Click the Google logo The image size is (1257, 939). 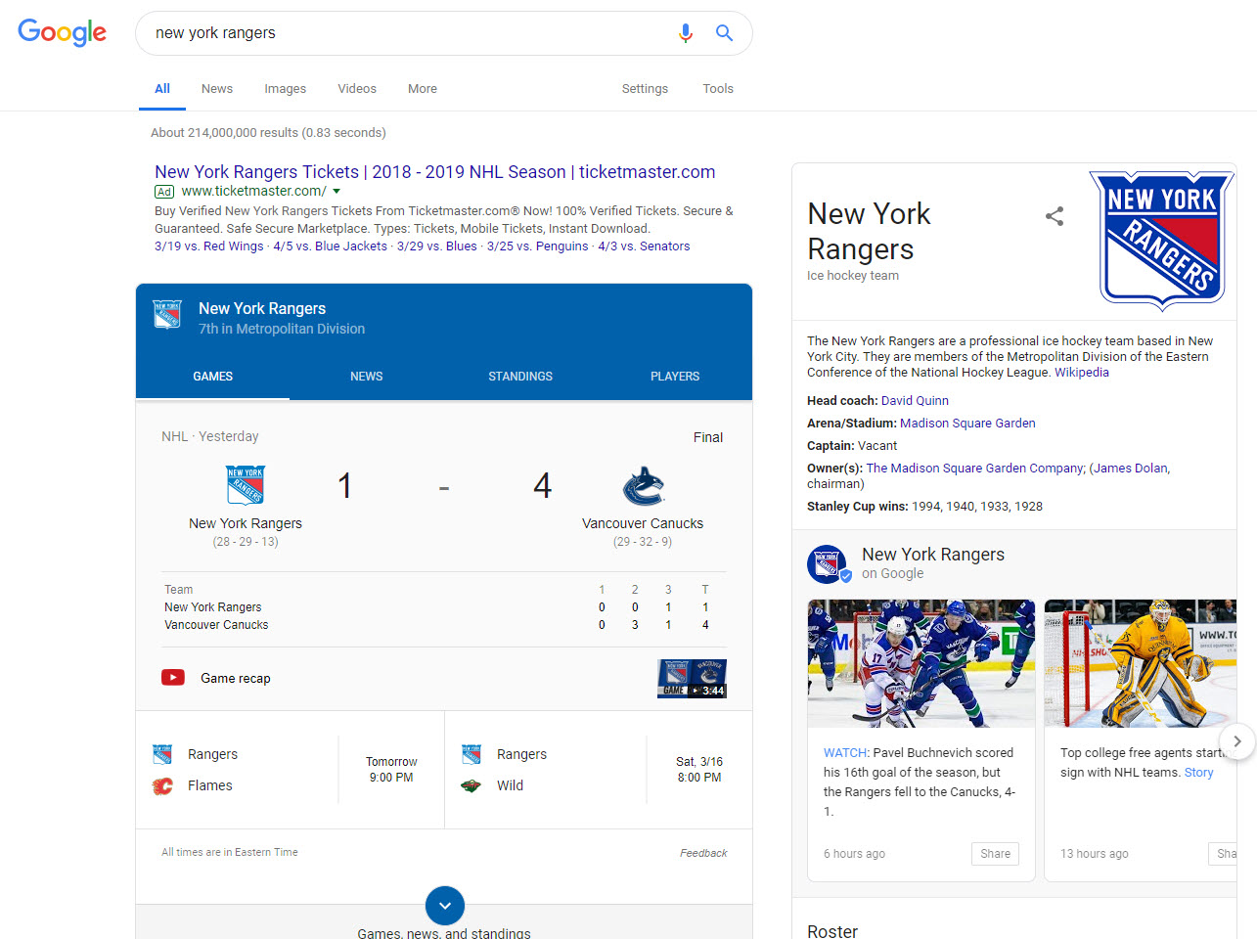pyautogui.click(x=62, y=32)
